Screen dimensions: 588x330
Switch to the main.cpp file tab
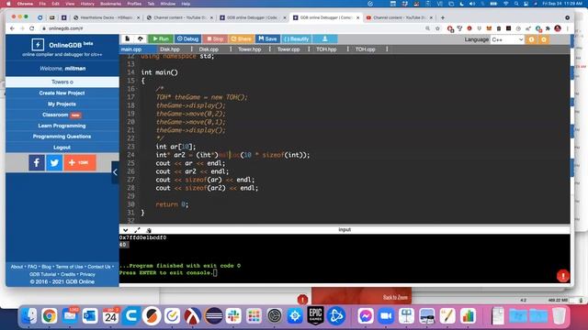131,49
